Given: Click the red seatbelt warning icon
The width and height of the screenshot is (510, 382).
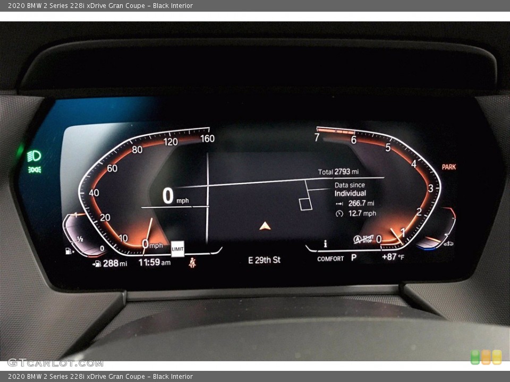Looking at the screenshot, I should (192, 263).
